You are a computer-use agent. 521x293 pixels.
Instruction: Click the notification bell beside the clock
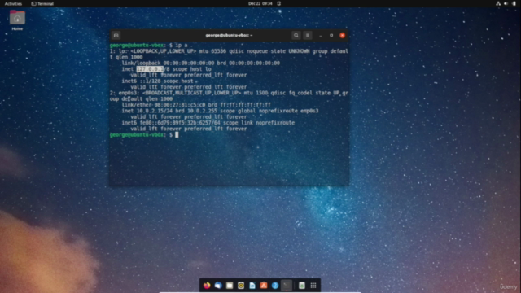point(278,3)
